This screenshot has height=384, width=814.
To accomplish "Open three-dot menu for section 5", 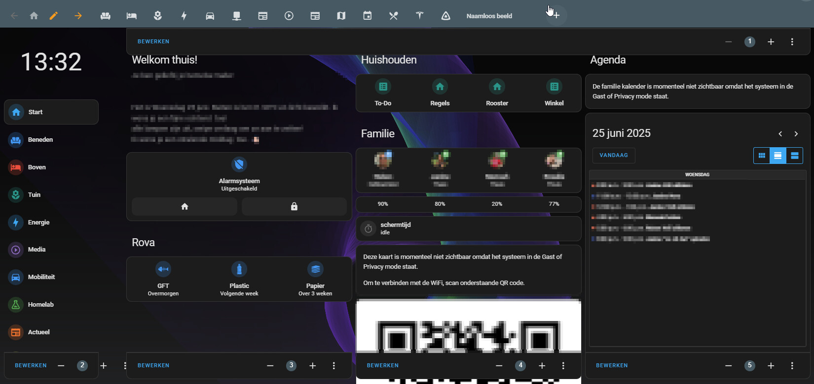I will click(792, 366).
